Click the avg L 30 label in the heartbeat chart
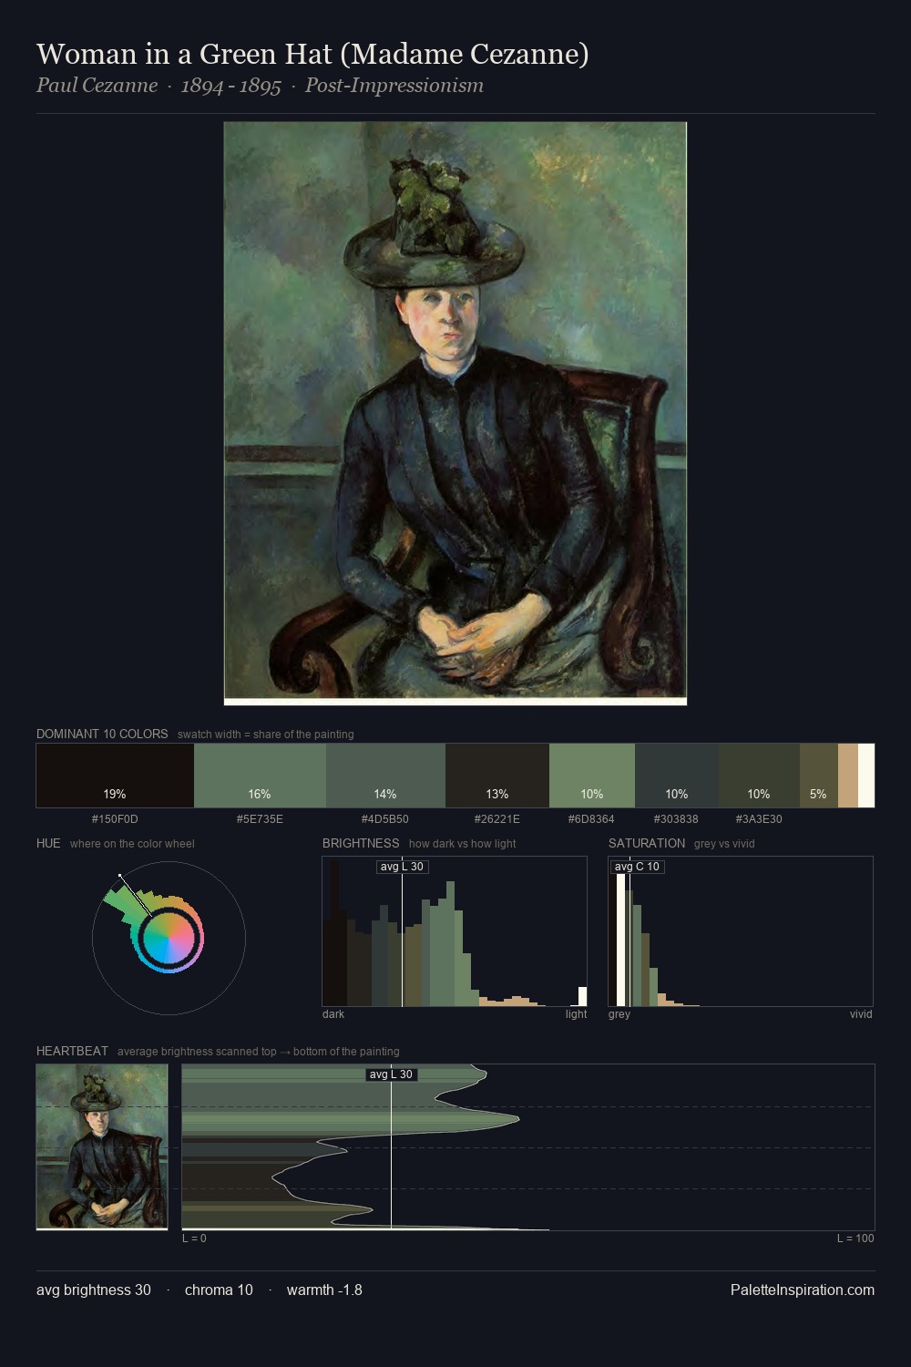 click(391, 1074)
